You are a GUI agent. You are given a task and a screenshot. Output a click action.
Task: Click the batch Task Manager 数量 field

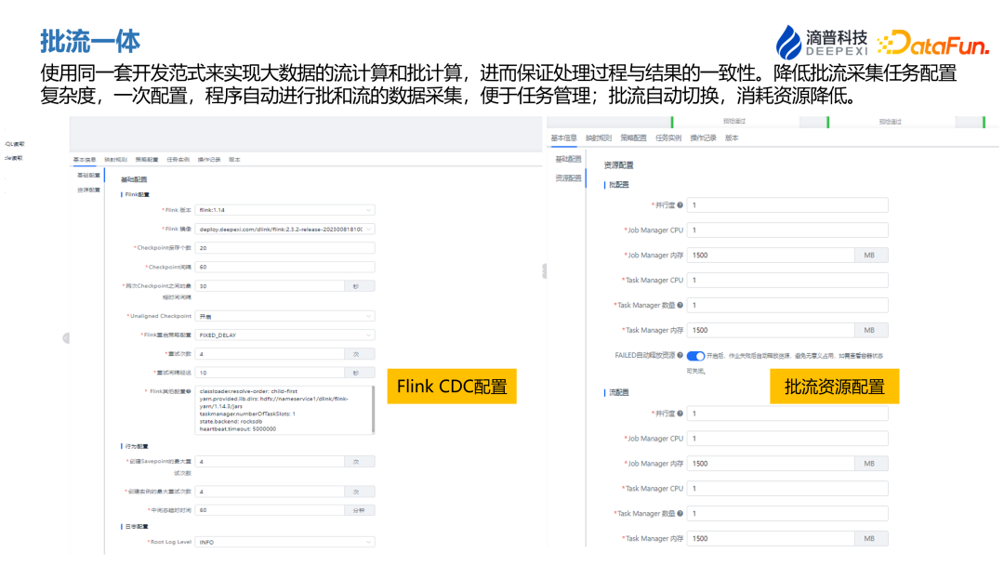click(x=787, y=305)
